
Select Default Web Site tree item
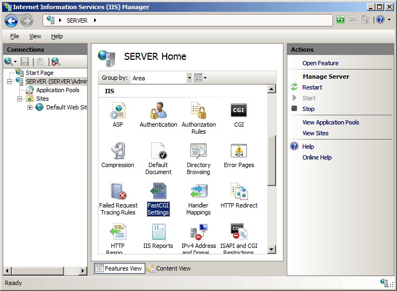coord(66,107)
